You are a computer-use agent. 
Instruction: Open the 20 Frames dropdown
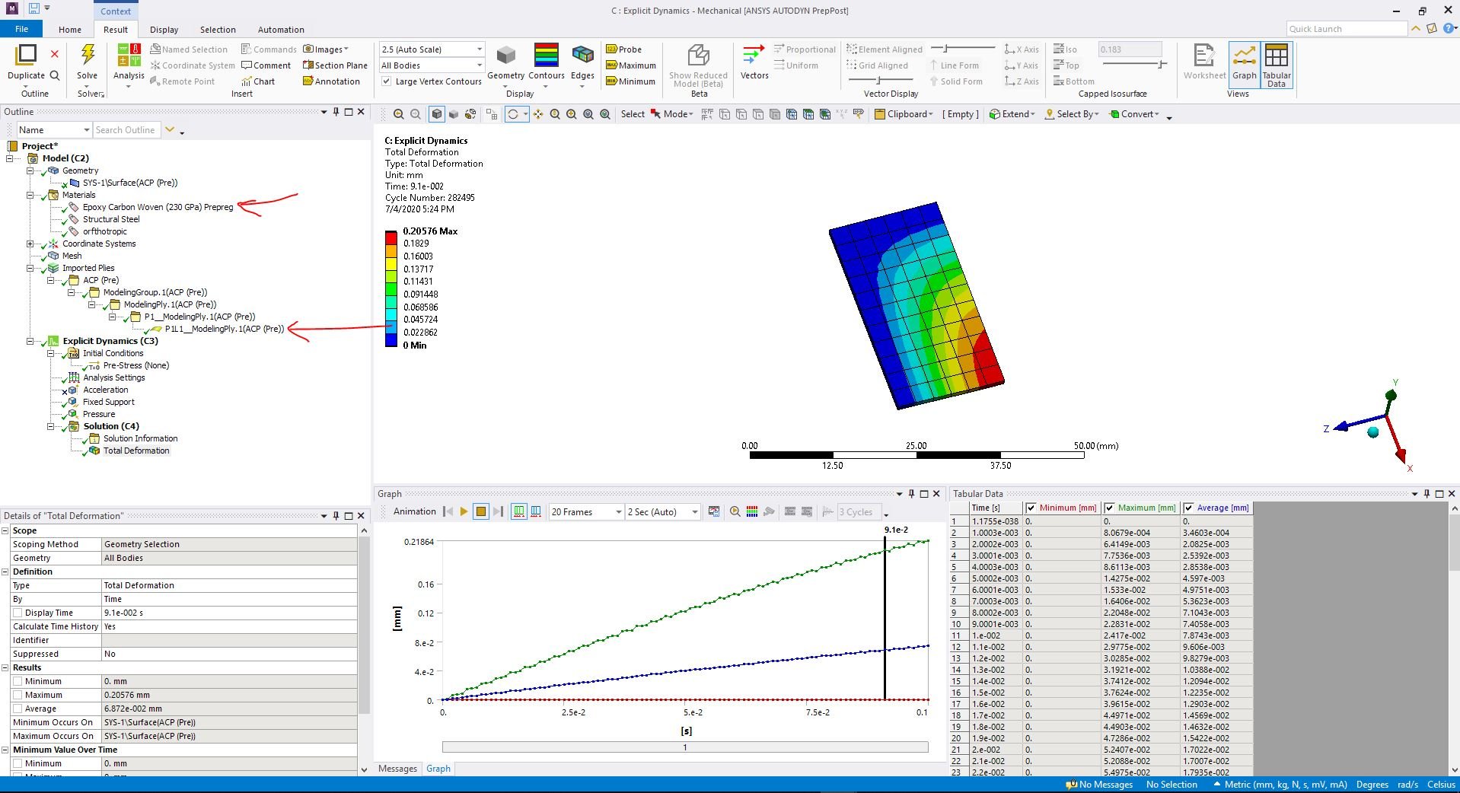pyautogui.click(x=586, y=512)
